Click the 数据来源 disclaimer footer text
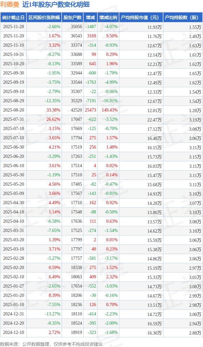The width and height of the screenshot is (203, 347). coord(51,344)
